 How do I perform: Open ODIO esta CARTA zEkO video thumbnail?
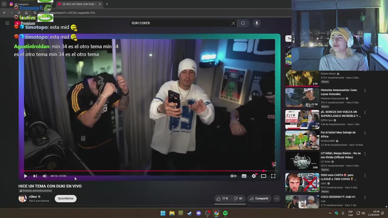pos(302,183)
